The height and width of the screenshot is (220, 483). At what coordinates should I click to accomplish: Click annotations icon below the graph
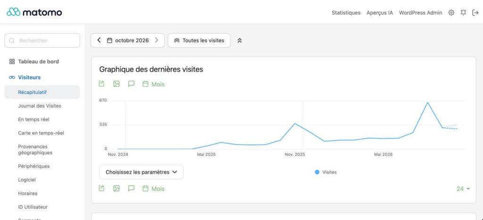[131, 188]
